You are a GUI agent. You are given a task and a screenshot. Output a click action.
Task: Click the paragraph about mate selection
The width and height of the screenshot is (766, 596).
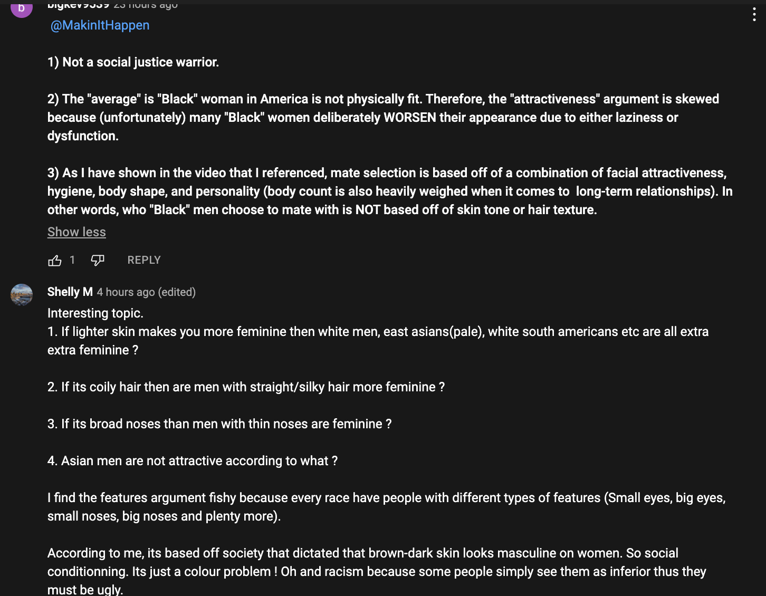[390, 191]
